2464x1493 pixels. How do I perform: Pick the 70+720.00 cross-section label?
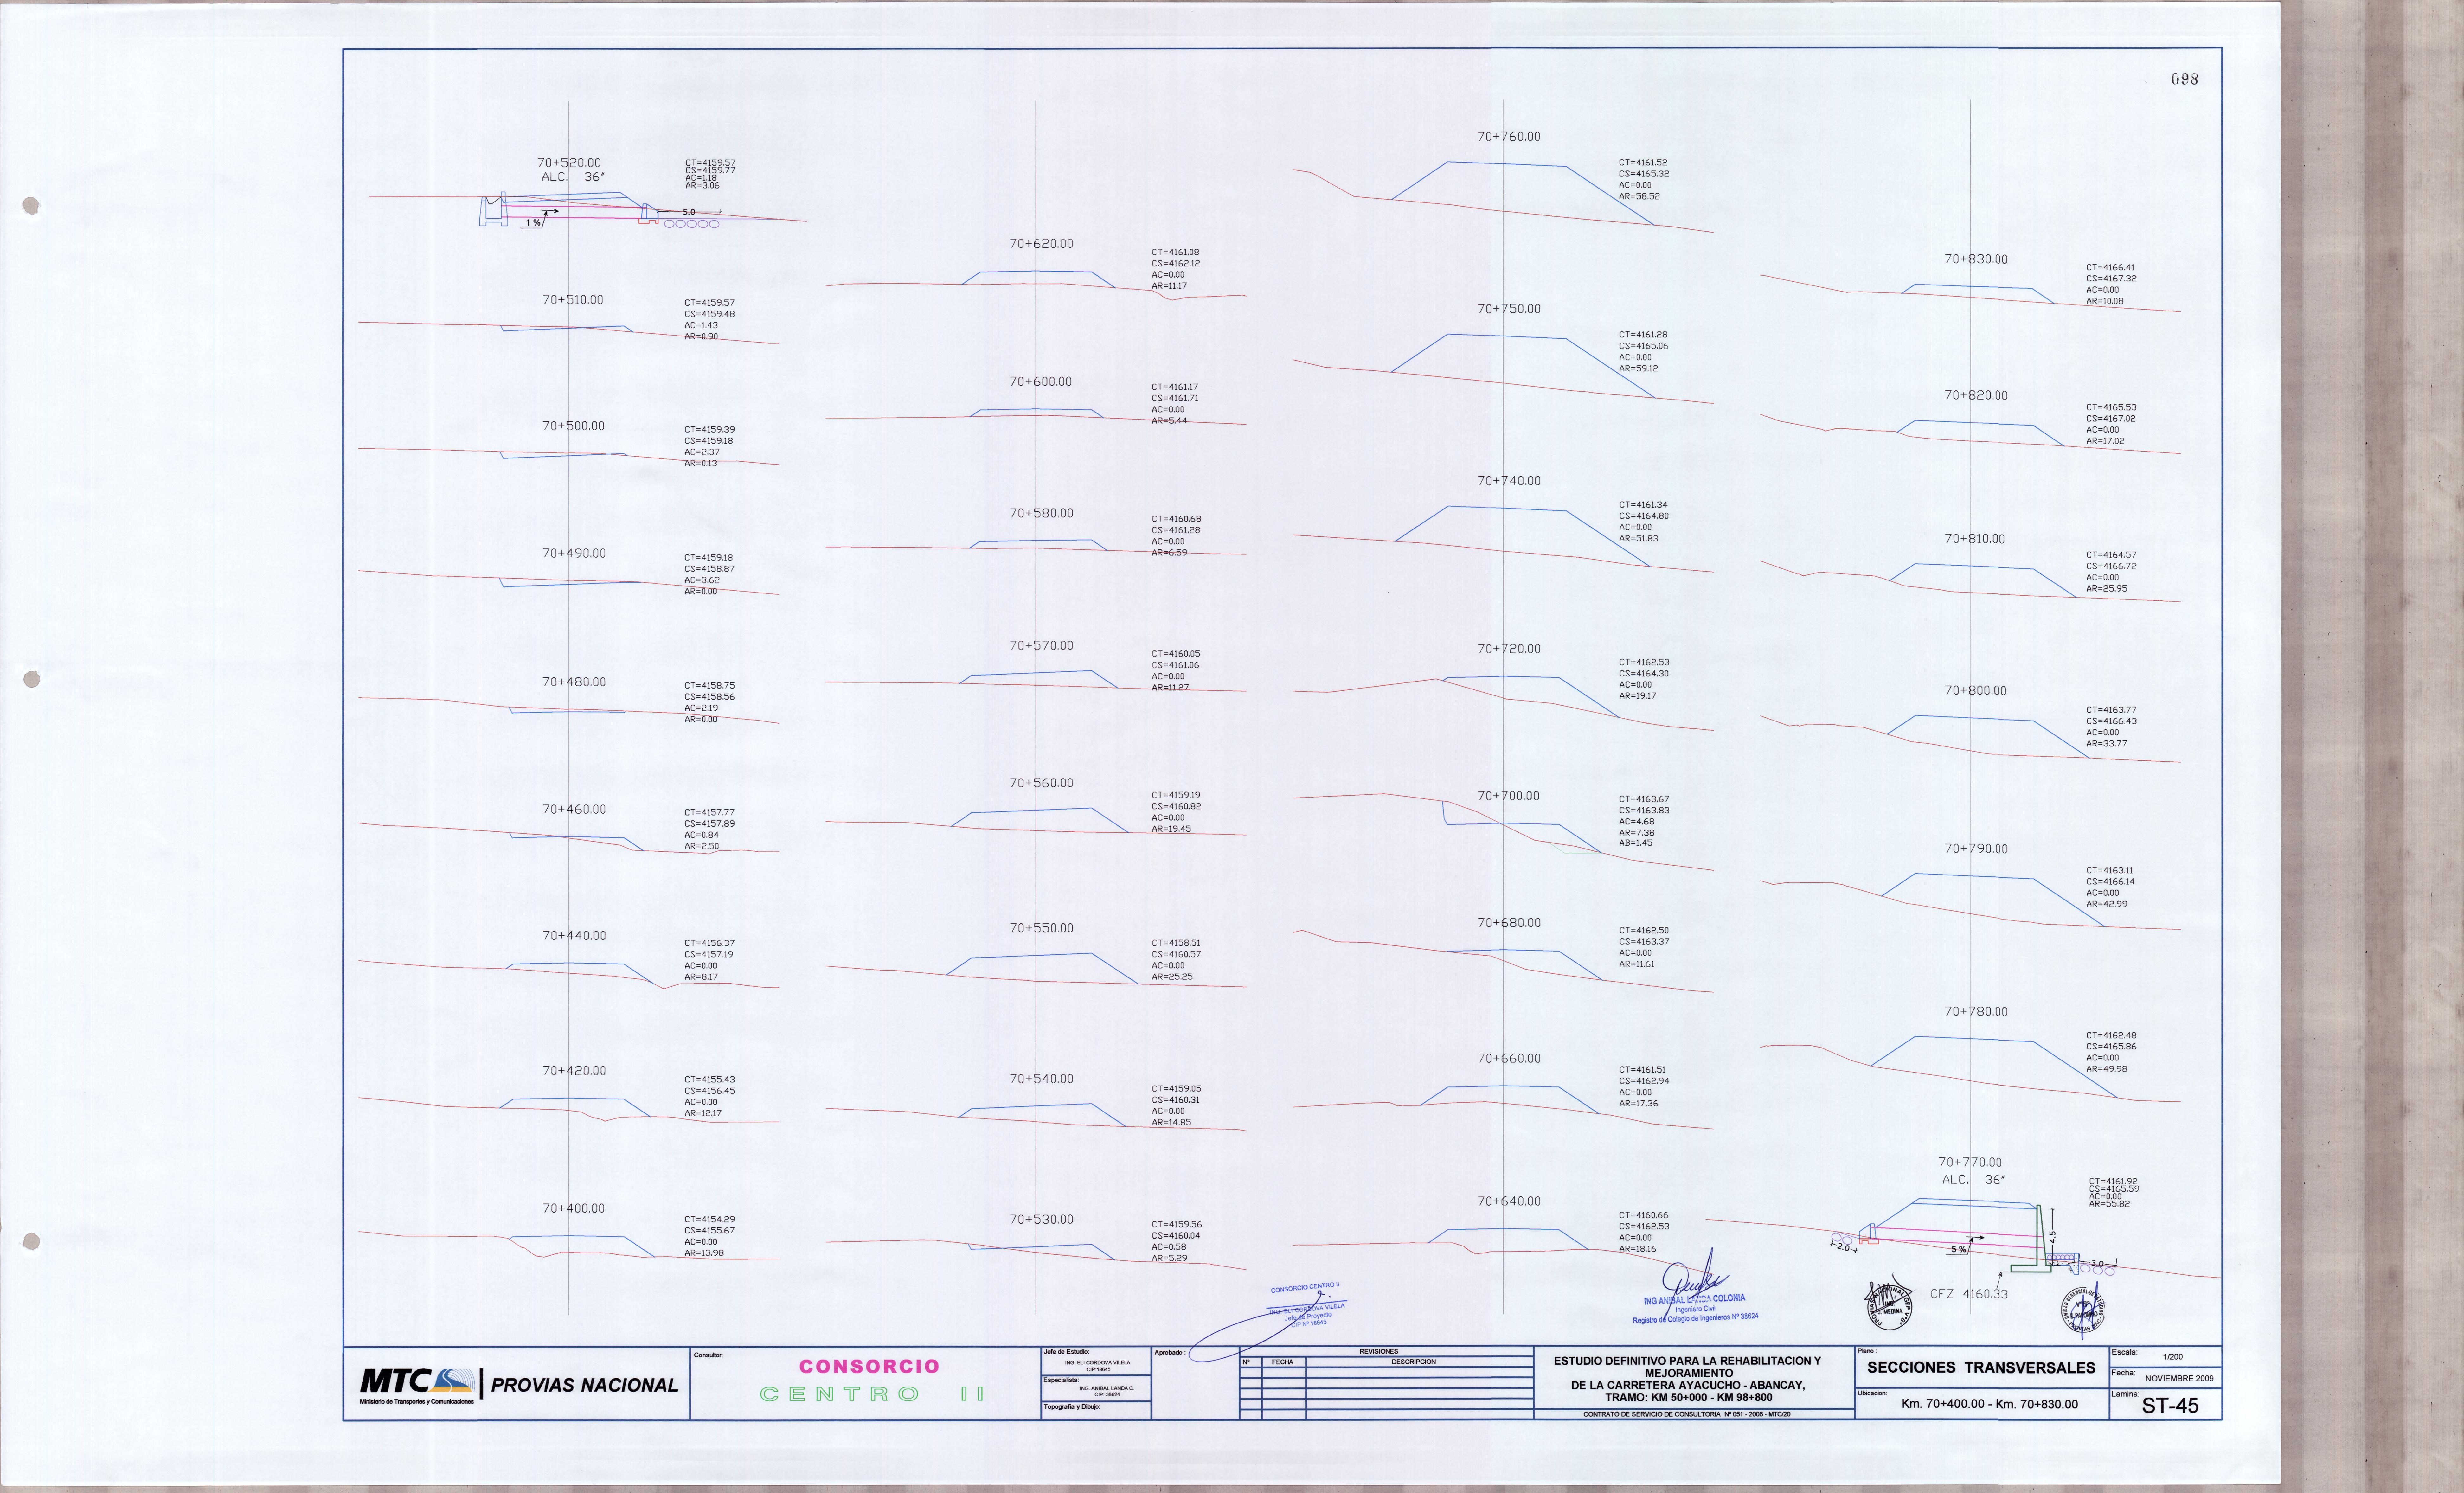tap(1509, 649)
